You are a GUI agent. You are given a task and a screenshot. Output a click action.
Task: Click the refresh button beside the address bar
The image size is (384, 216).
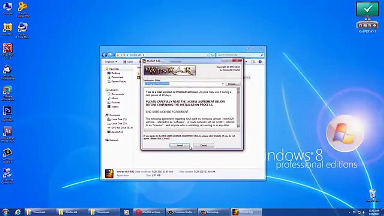coord(212,55)
